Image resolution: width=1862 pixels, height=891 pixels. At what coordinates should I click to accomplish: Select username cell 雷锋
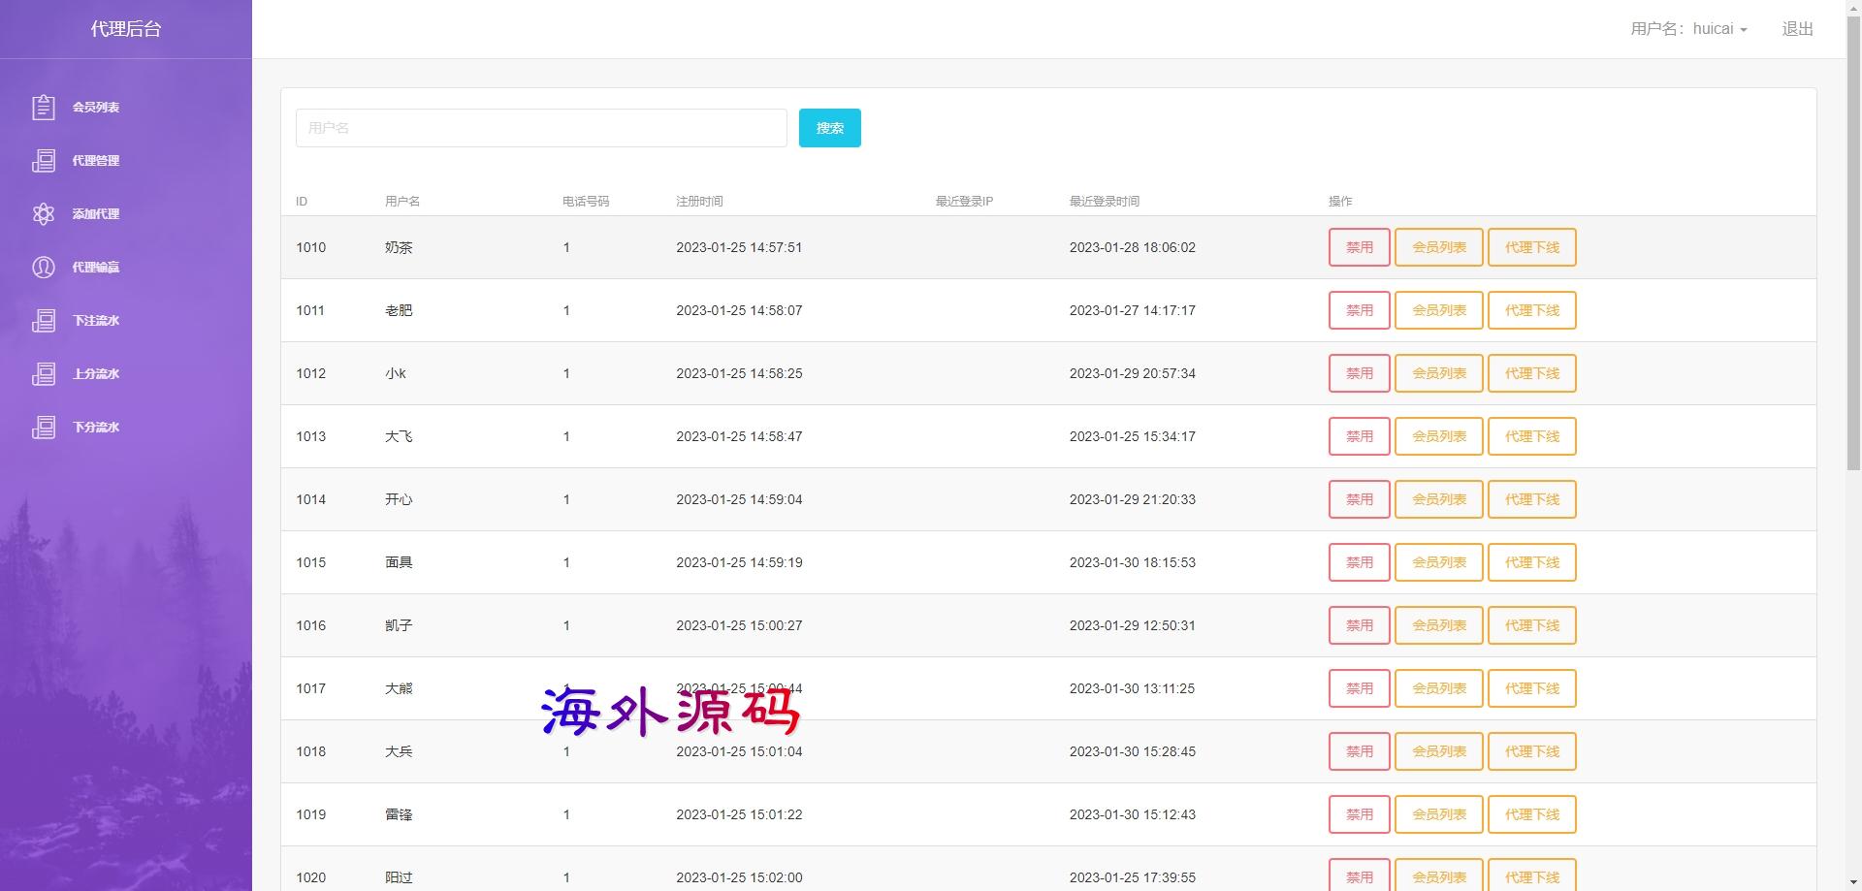(399, 814)
